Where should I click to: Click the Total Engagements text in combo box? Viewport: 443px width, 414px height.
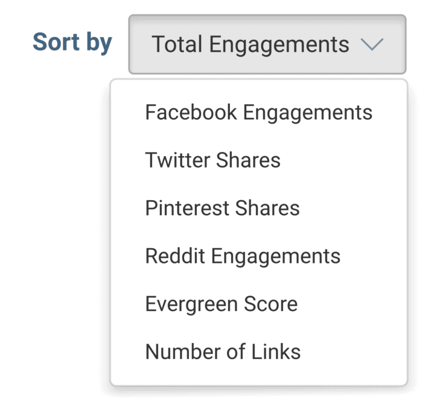[250, 44]
